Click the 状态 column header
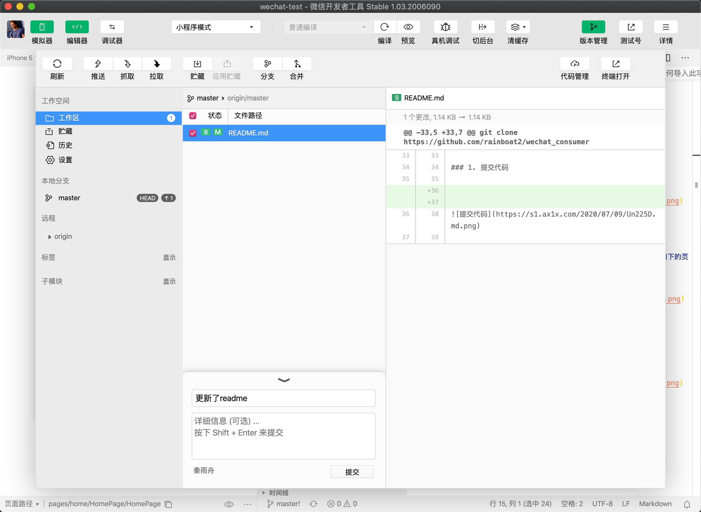Image resolution: width=701 pixels, height=512 pixels. (215, 116)
